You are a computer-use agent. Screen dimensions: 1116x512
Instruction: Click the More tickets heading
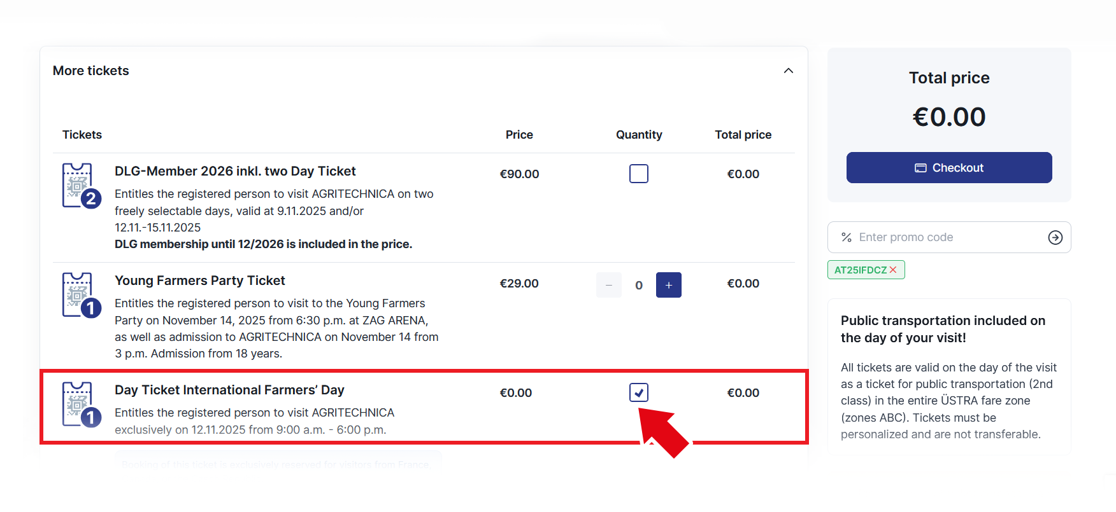coord(91,71)
